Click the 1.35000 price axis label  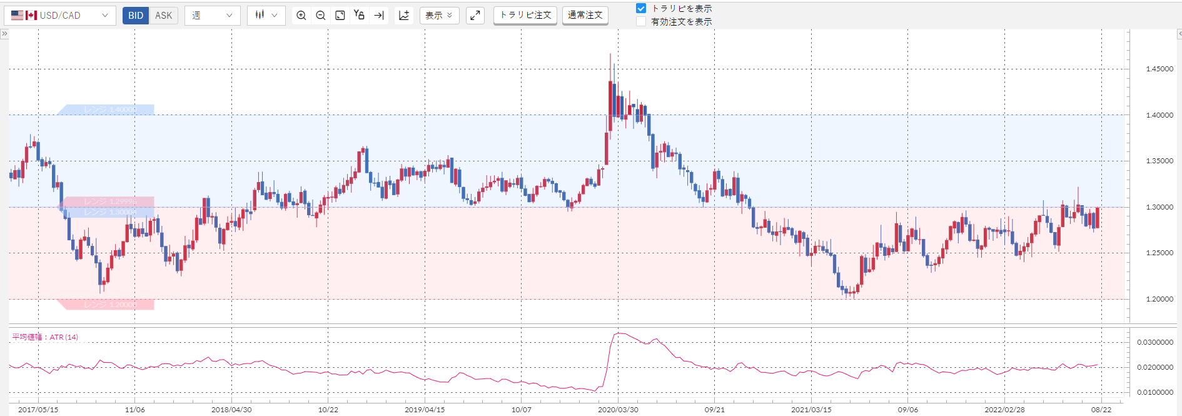point(1159,161)
